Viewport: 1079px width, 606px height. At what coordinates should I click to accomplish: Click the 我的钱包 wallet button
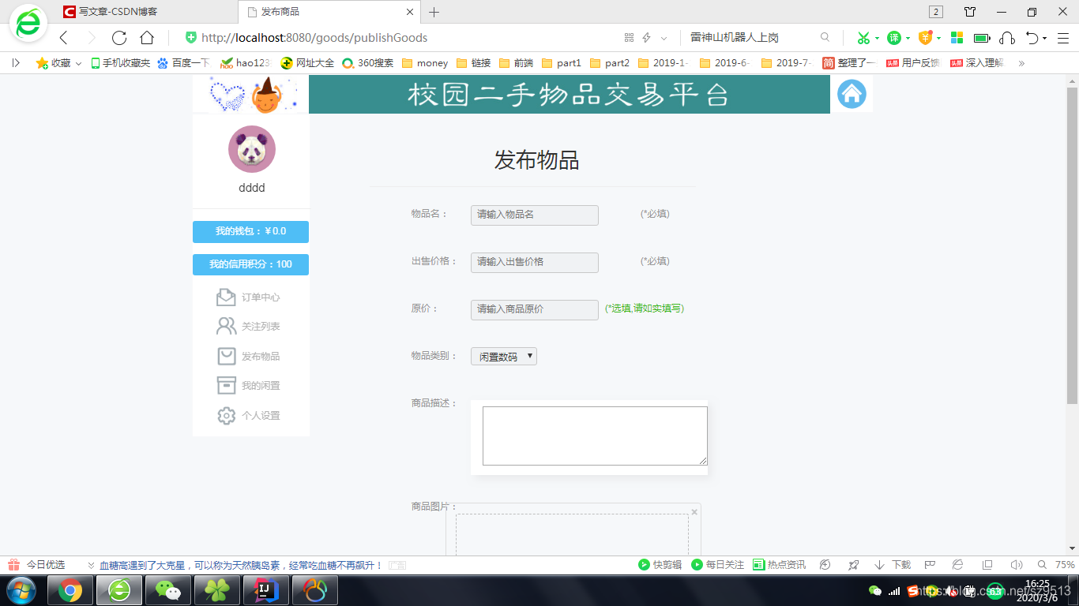click(250, 232)
